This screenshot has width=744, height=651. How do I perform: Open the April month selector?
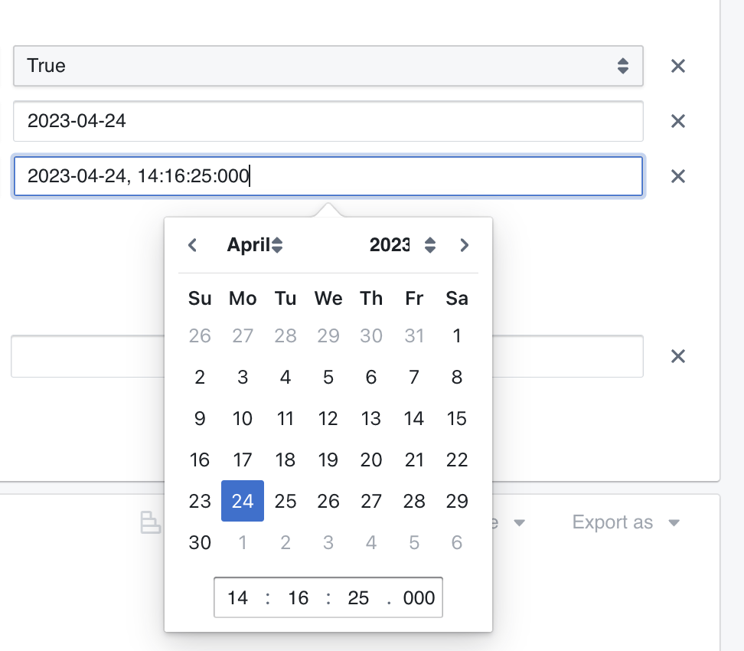255,245
